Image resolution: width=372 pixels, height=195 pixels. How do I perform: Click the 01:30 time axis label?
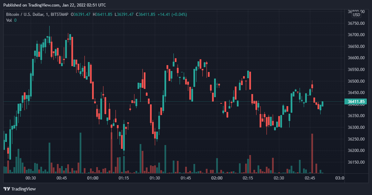tap(155, 178)
